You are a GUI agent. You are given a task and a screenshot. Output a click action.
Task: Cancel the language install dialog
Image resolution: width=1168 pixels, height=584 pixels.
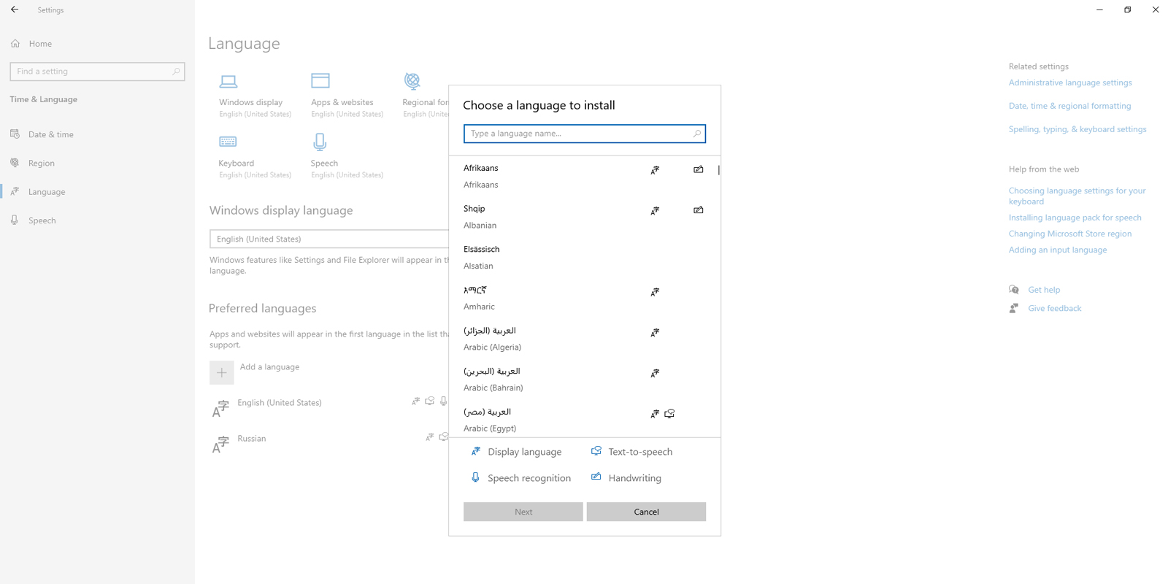646,512
